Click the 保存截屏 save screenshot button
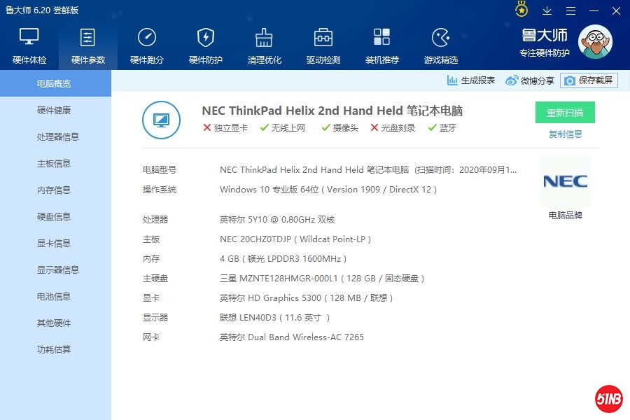630x420 pixels. 589,80
